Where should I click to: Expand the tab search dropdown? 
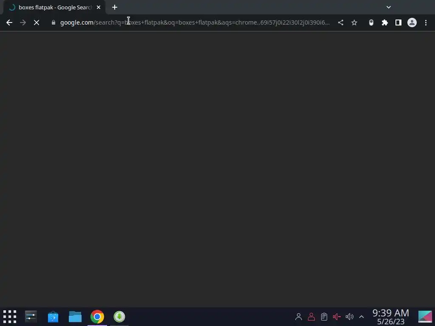click(x=389, y=7)
